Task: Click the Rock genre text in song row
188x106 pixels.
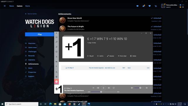Action: point(129,68)
